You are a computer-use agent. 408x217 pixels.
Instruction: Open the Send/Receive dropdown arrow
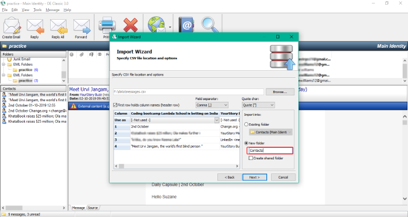coord(170,27)
